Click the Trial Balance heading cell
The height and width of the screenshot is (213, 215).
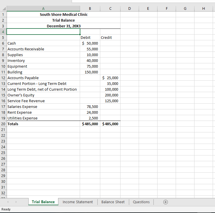point(64,20)
